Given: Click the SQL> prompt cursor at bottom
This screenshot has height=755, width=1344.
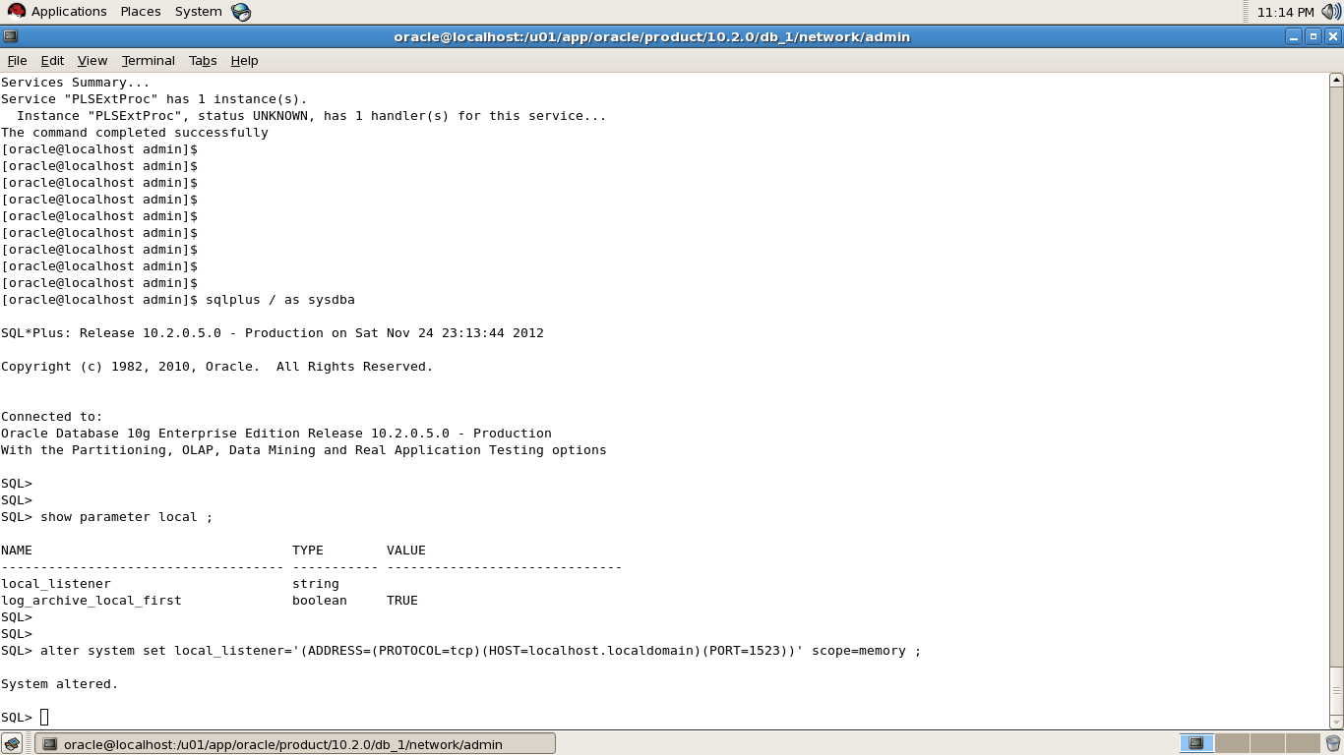Looking at the screenshot, I should [x=44, y=717].
